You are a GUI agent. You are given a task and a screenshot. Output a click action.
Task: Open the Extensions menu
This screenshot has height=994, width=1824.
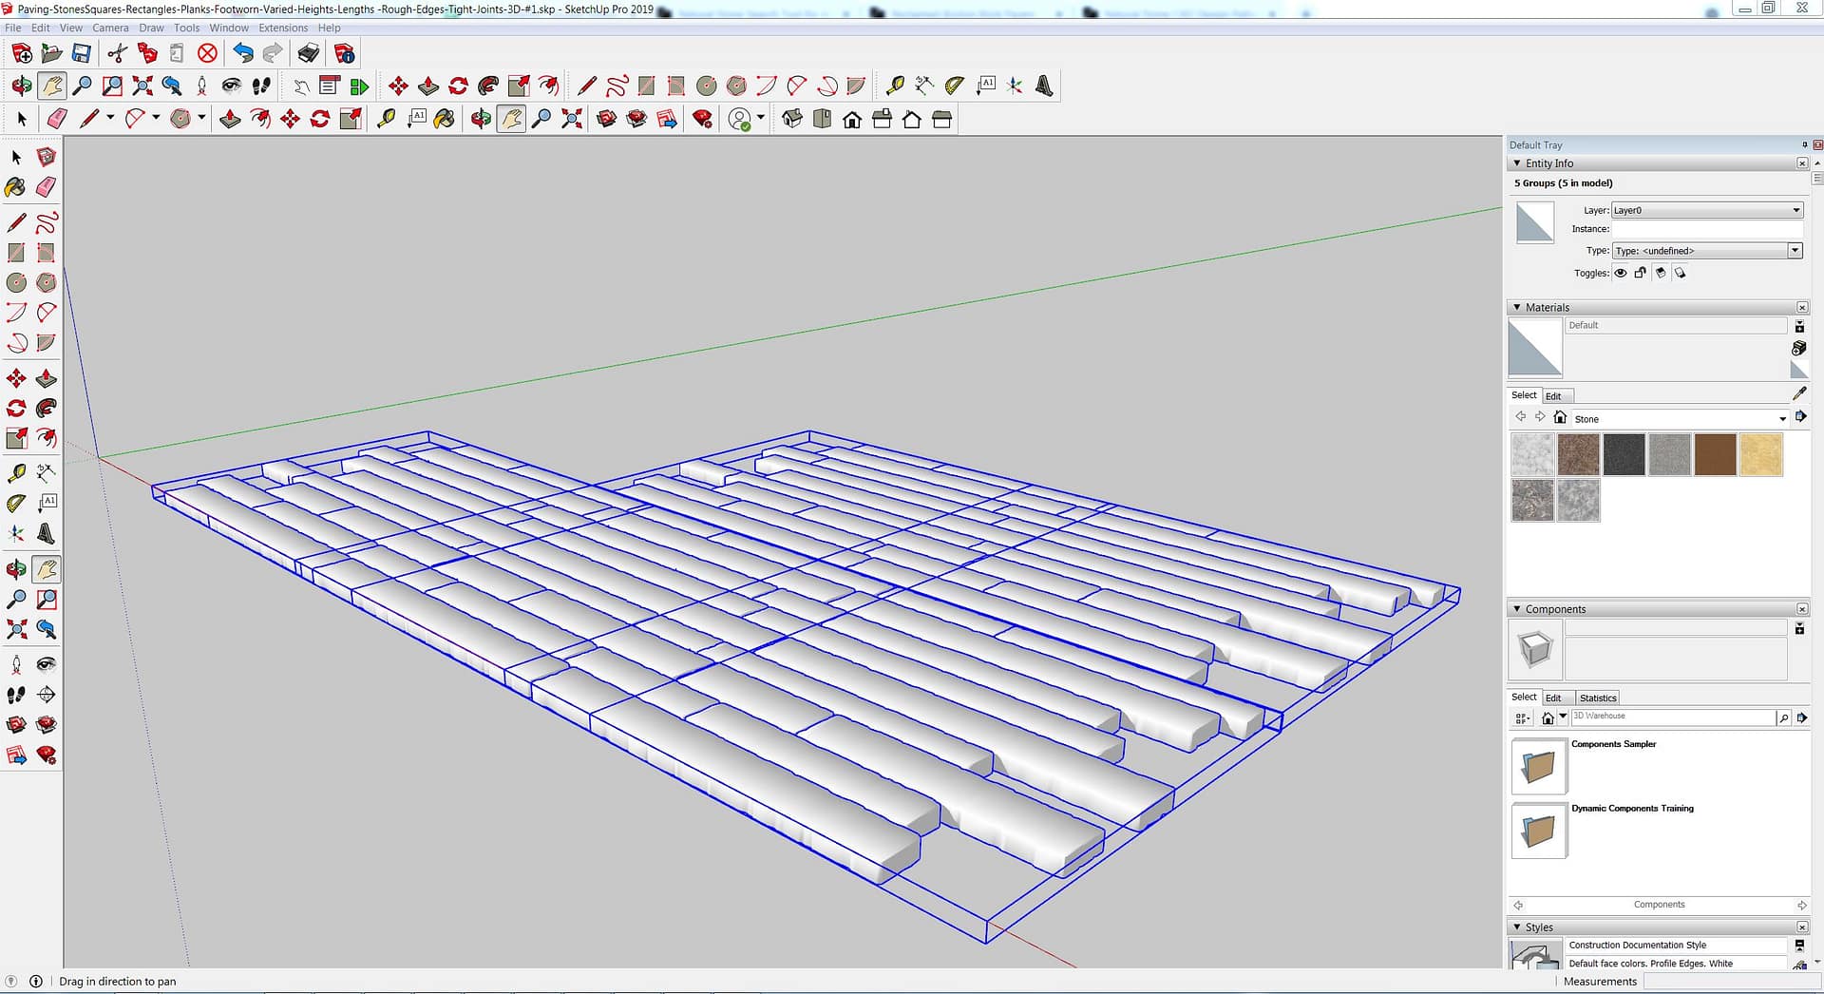(283, 28)
